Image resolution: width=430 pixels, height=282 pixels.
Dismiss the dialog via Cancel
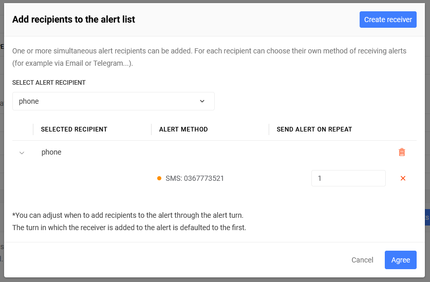pos(362,260)
